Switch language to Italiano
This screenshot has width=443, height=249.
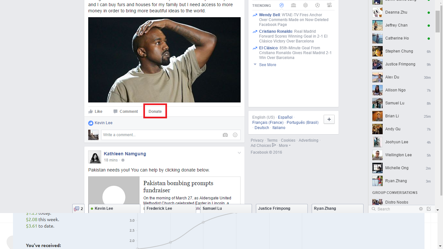(279, 128)
